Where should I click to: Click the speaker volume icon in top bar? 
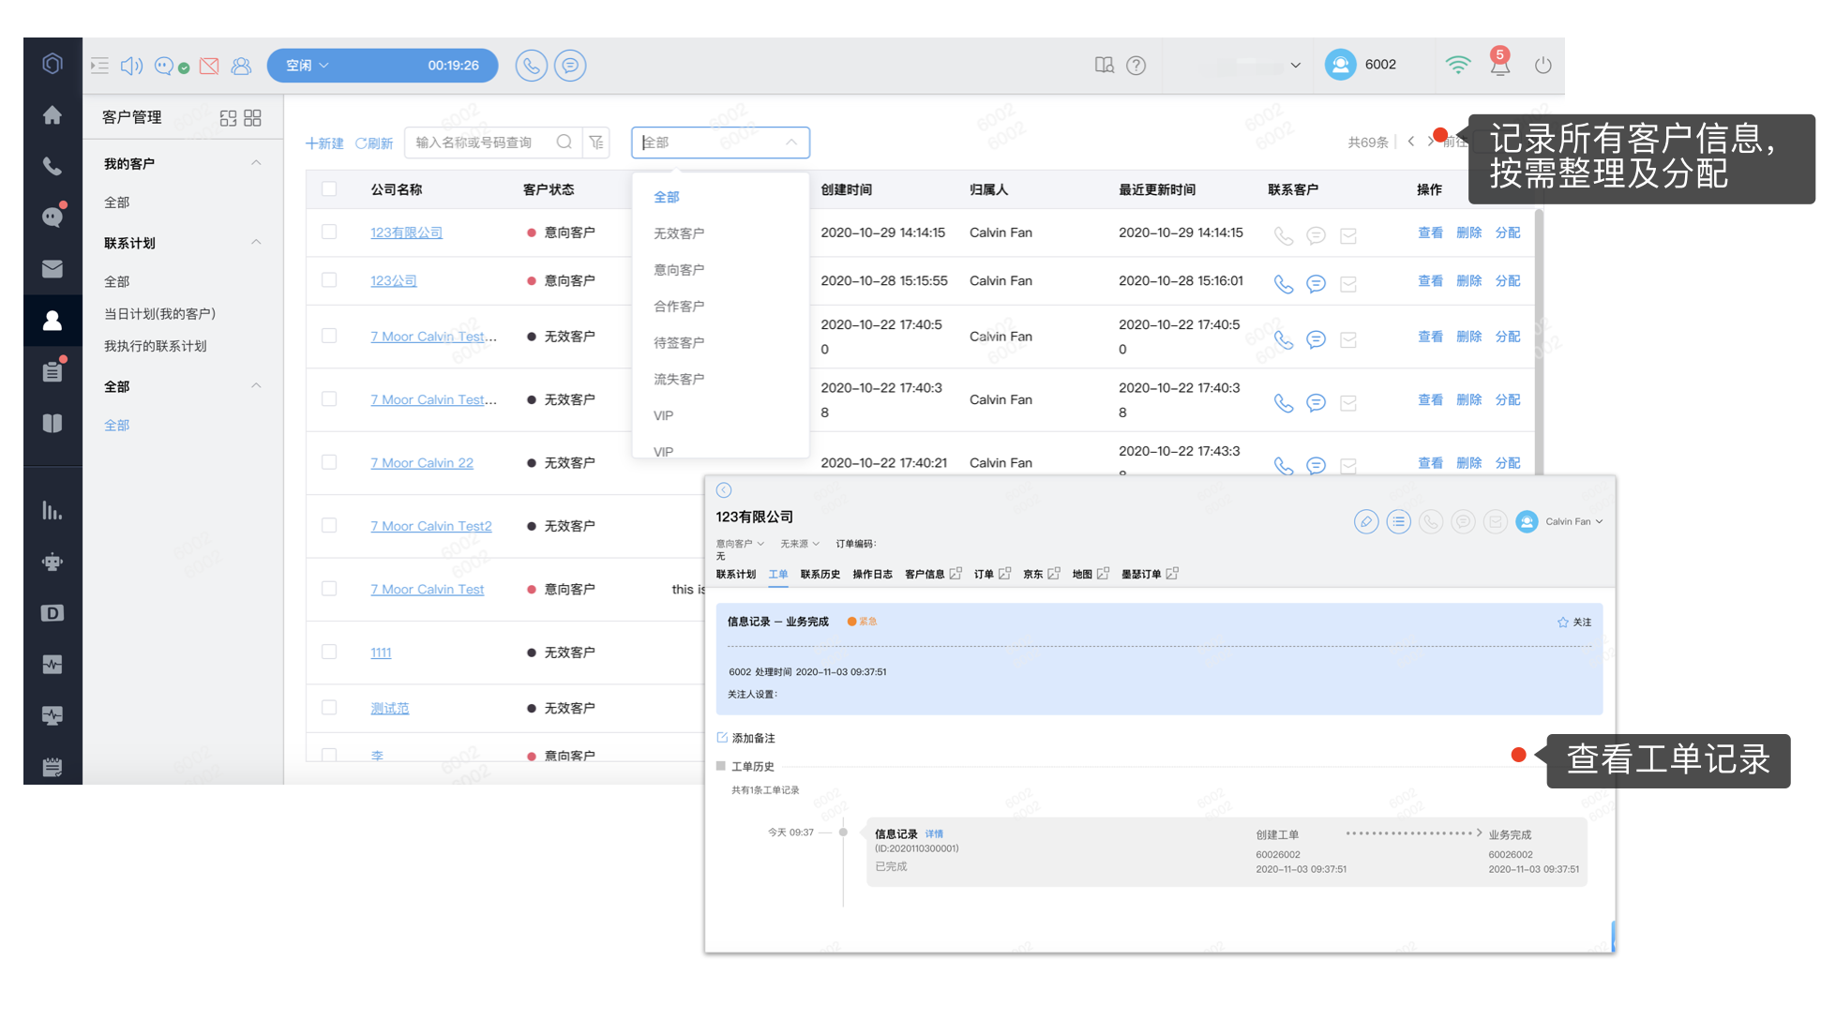coord(132,66)
